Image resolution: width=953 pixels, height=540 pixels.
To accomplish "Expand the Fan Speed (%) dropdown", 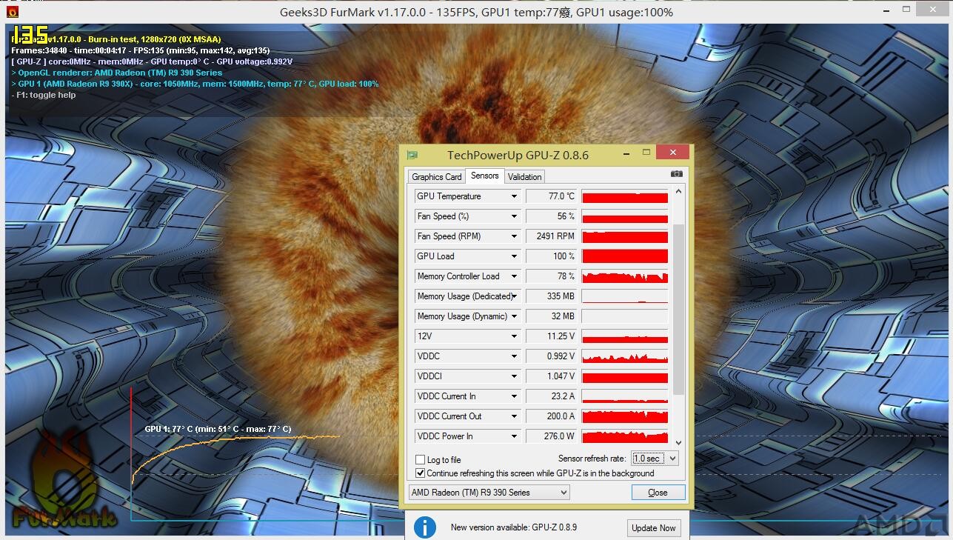I will coord(514,216).
